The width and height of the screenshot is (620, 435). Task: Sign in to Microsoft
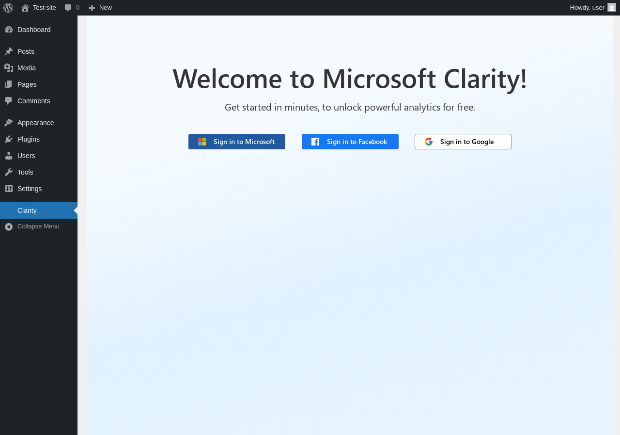pos(237,142)
